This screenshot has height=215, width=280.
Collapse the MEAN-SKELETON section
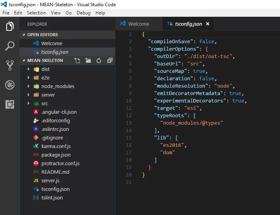[x=24, y=60]
